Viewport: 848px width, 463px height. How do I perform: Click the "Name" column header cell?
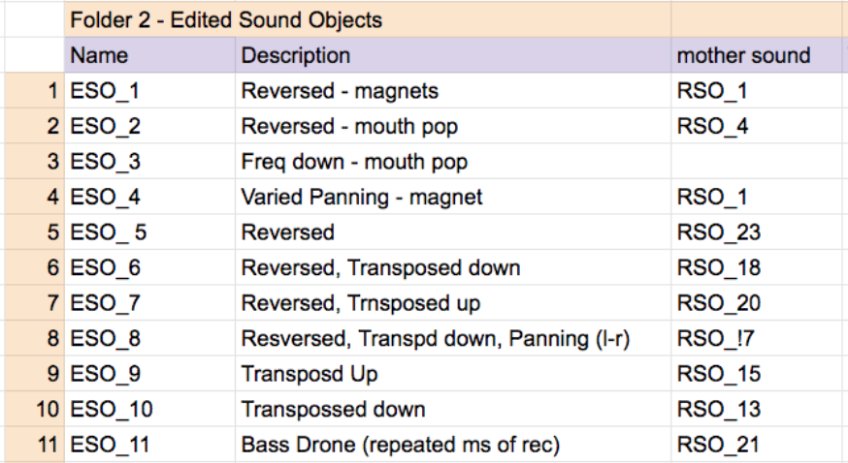tap(150, 55)
